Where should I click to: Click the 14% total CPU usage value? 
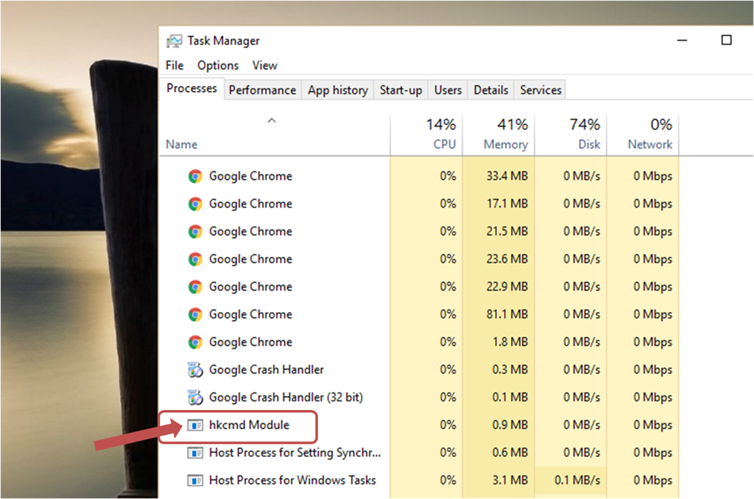[x=440, y=125]
